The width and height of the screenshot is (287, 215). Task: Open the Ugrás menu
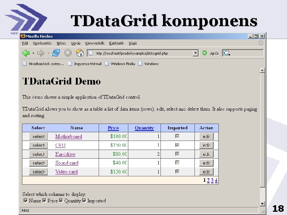[x=76, y=43]
